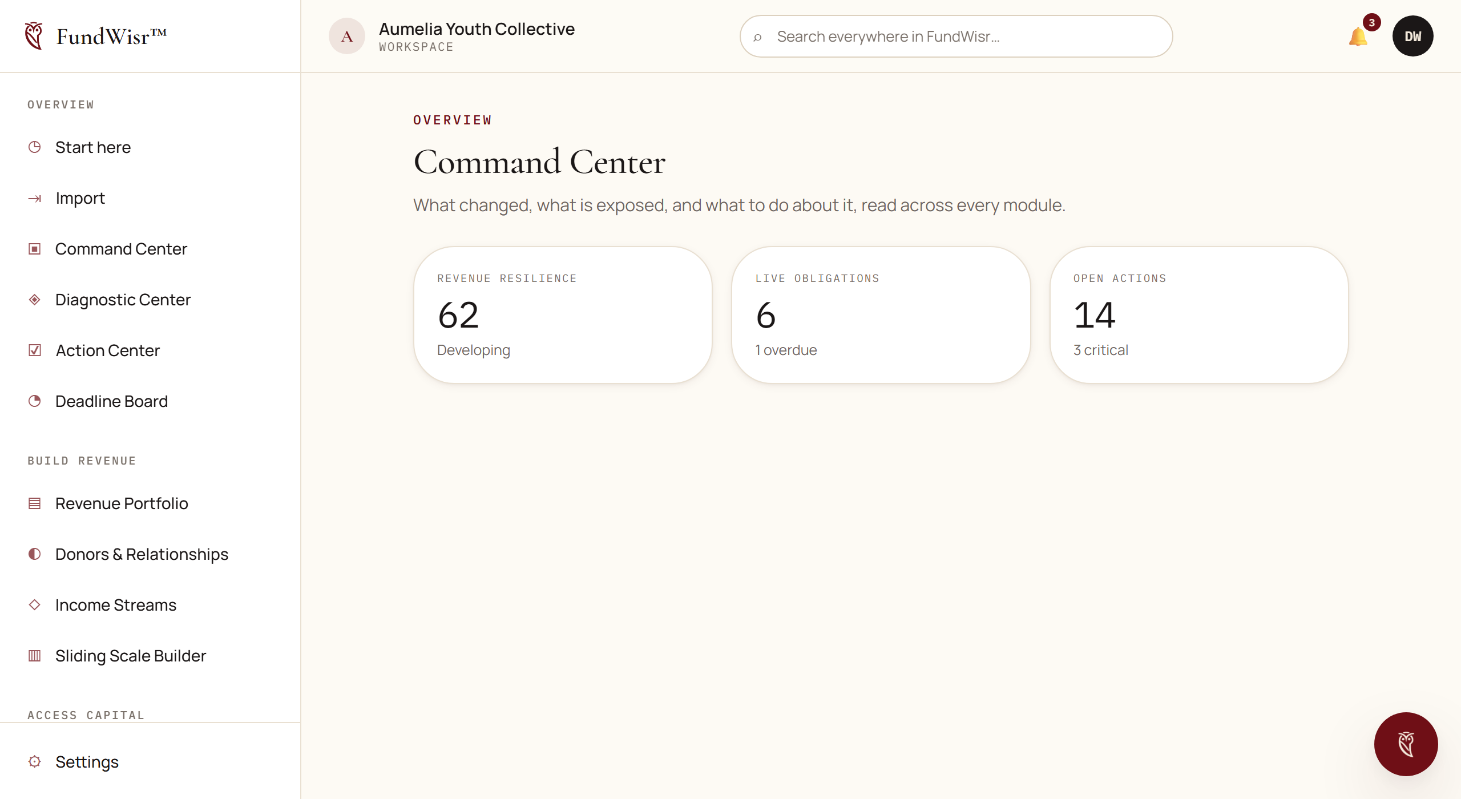Click the '1 overdue' text
The width and height of the screenshot is (1461, 799).
[786, 350]
